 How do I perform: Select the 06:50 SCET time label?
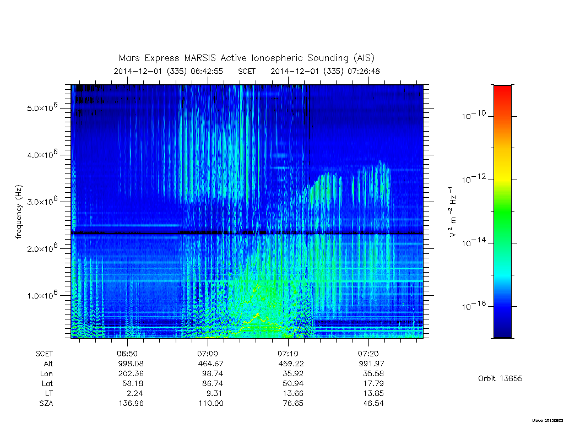click(127, 354)
